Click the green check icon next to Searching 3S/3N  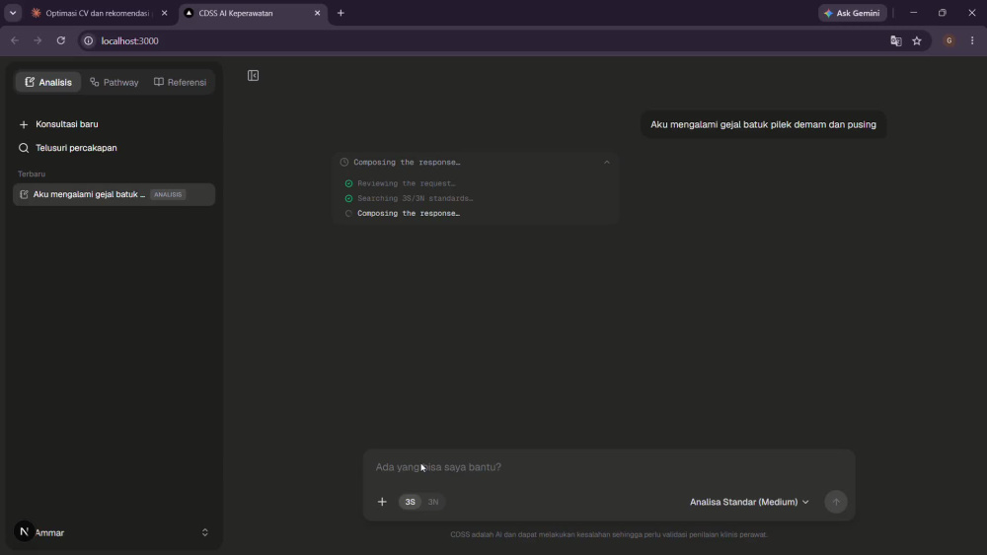pyautogui.click(x=348, y=198)
